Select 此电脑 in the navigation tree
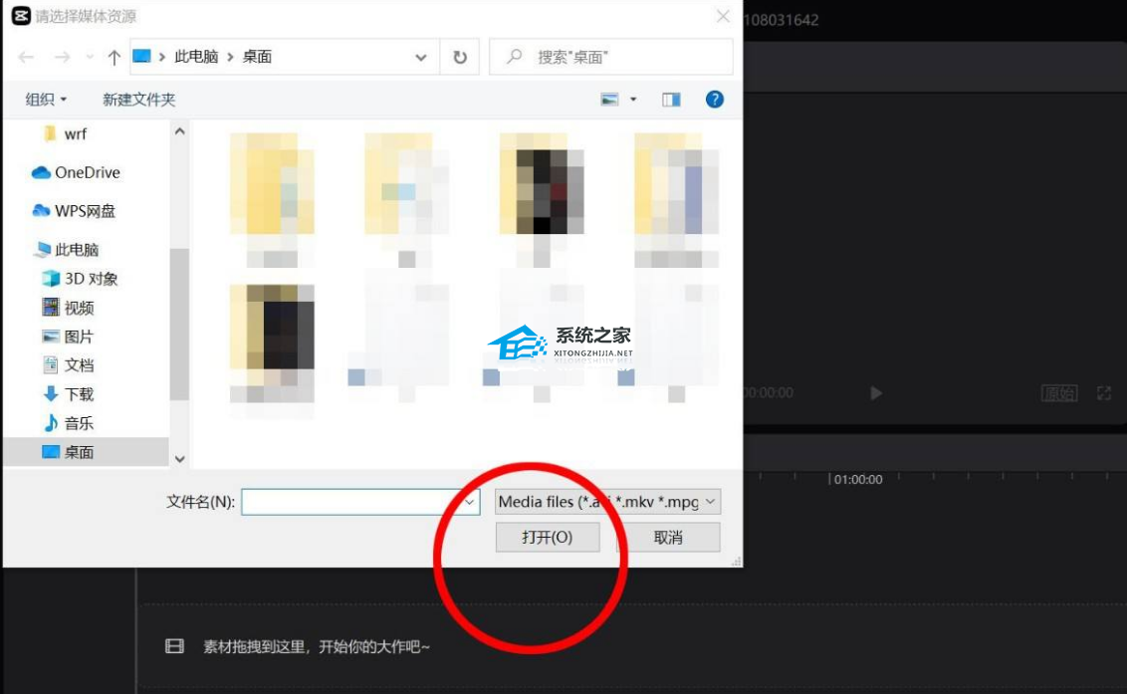The image size is (1127, 694). pos(66,250)
